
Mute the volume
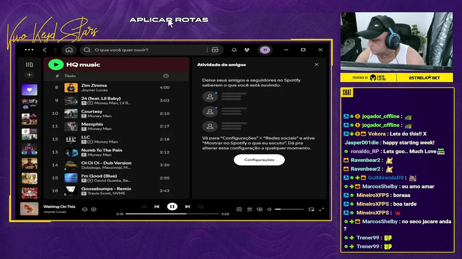point(269,209)
